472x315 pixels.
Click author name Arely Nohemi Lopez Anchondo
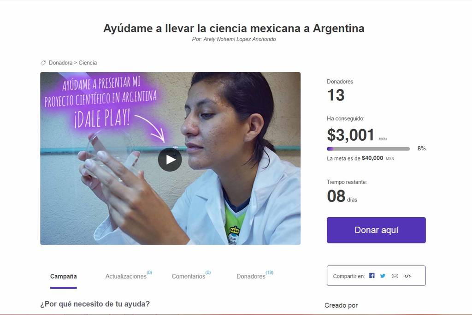[x=240, y=39]
